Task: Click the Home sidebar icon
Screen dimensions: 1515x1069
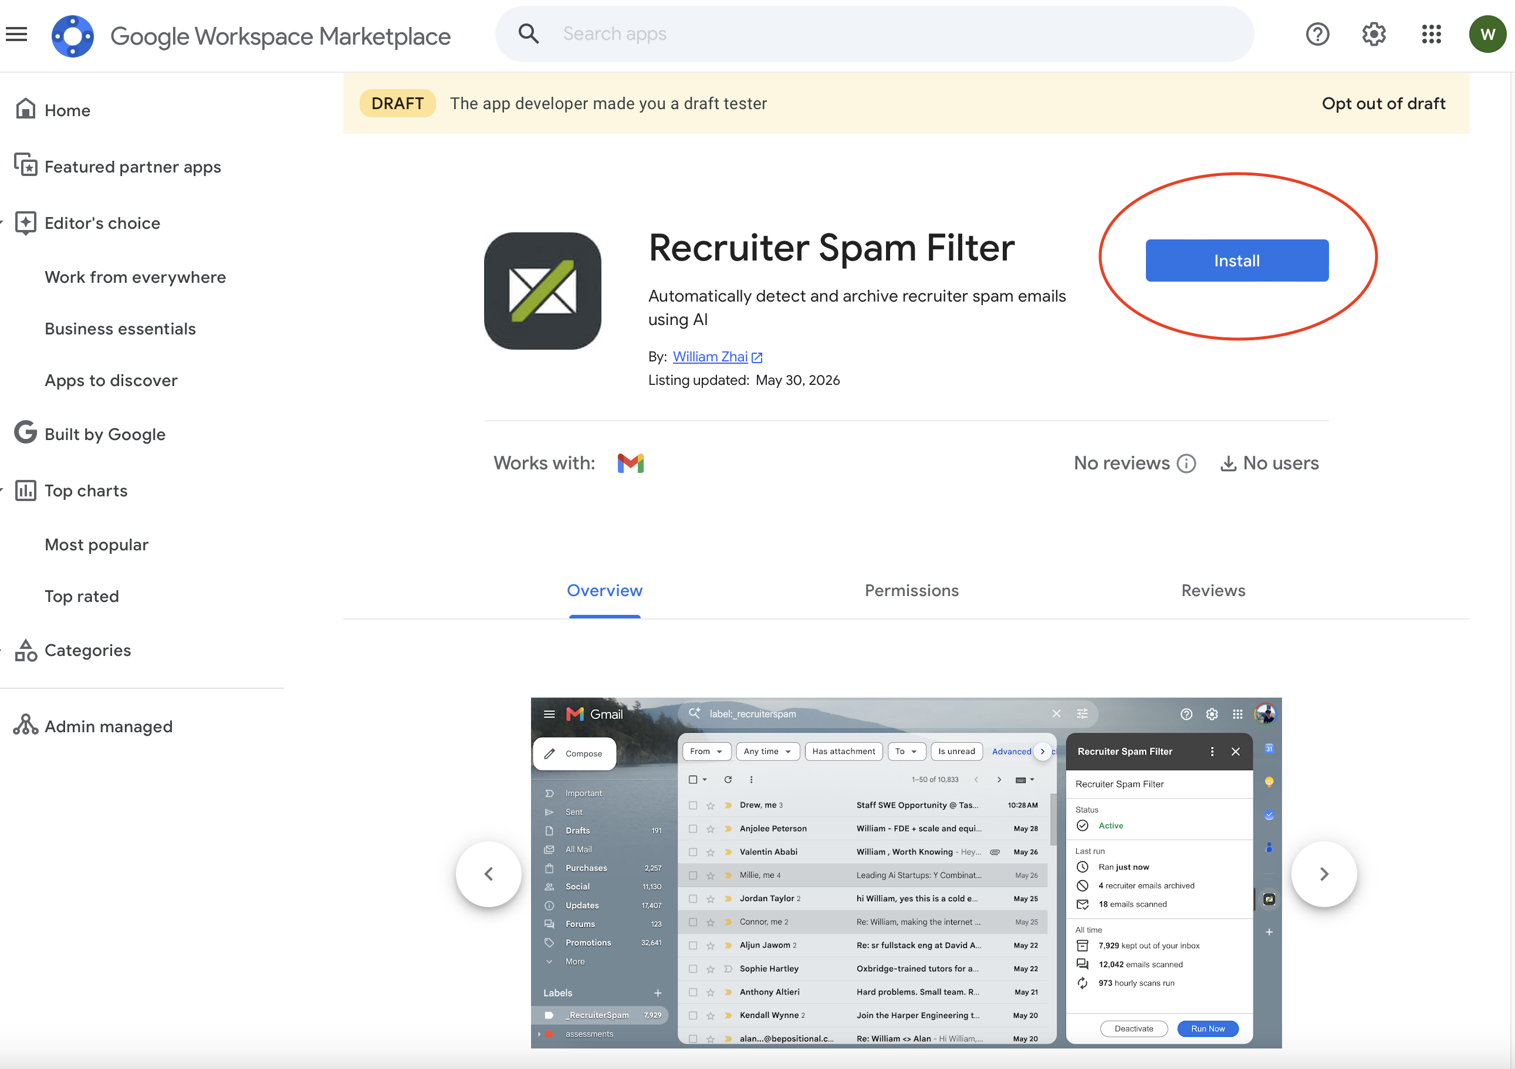Action: 26,109
